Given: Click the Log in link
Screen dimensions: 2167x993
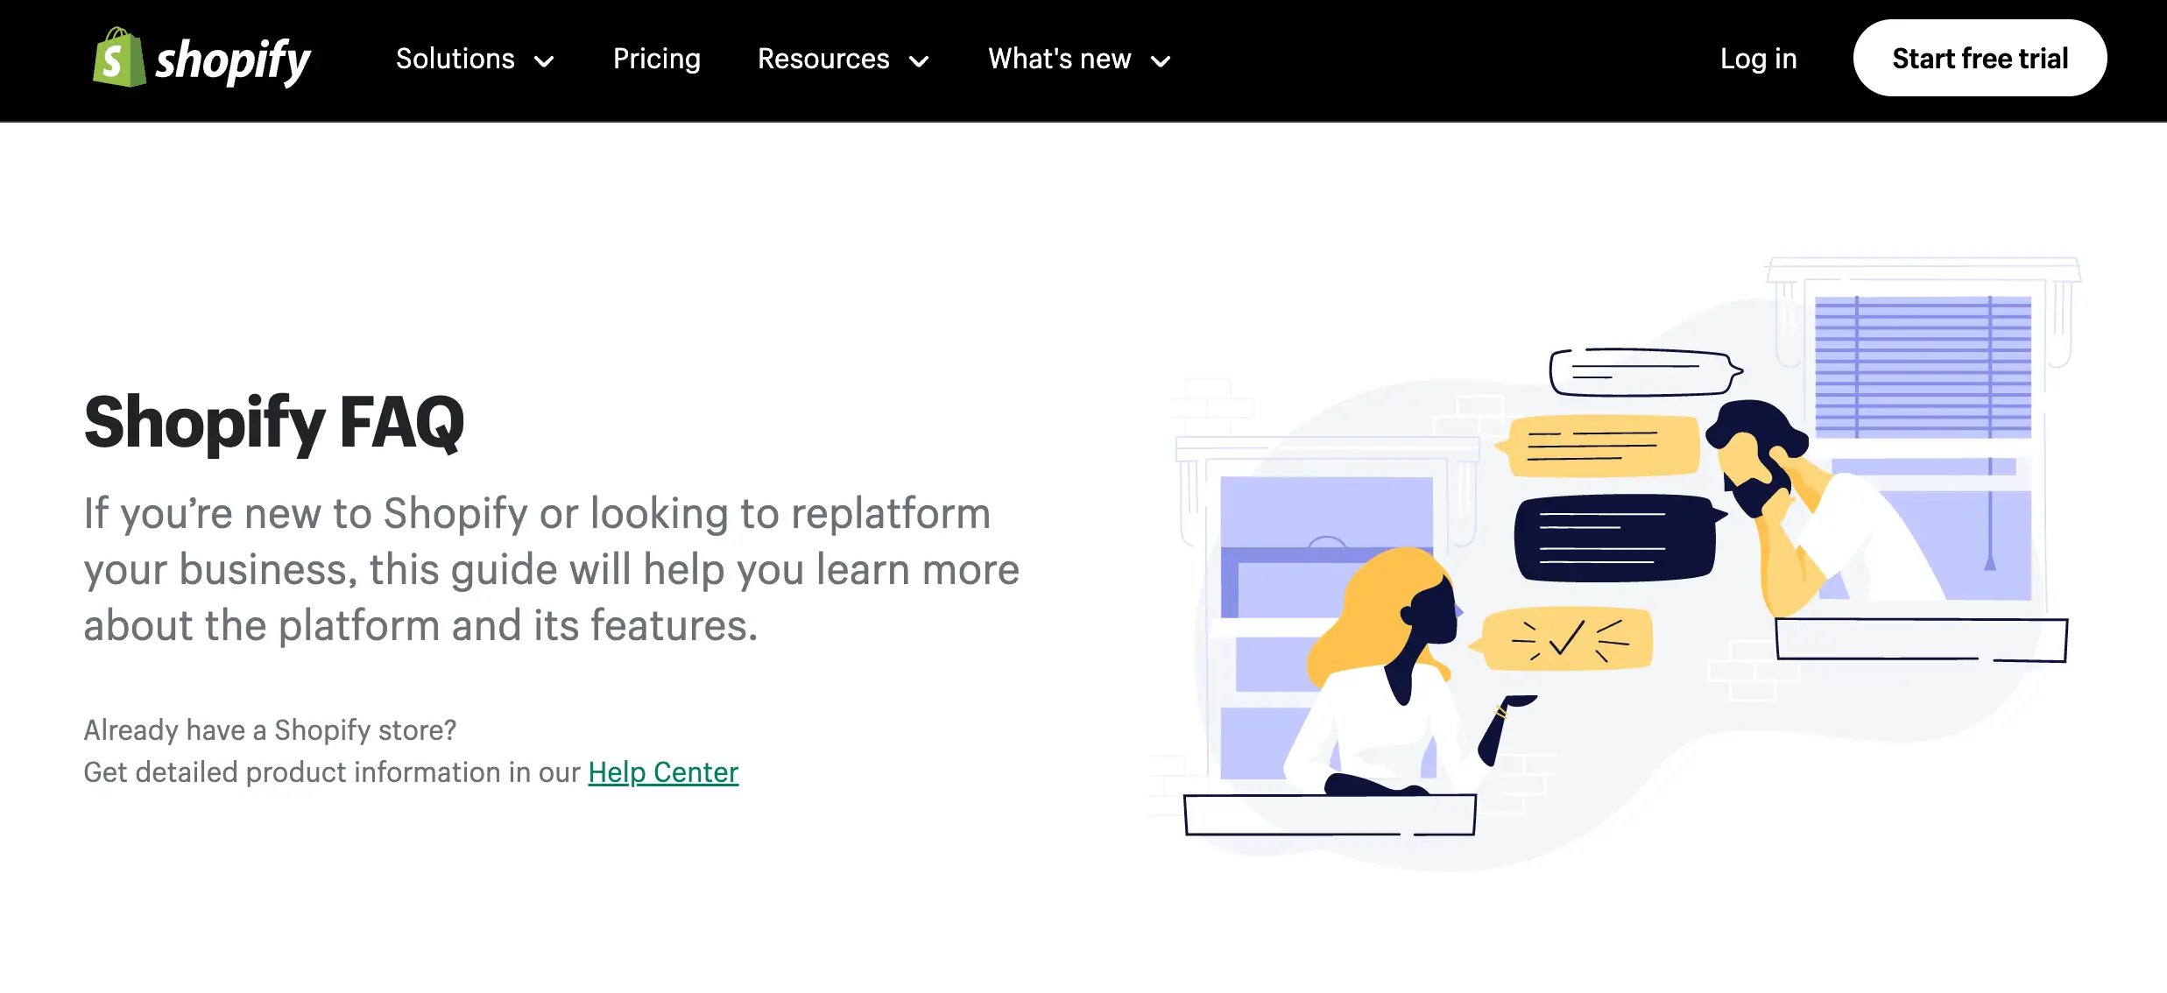Looking at the screenshot, I should coord(1758,59).
